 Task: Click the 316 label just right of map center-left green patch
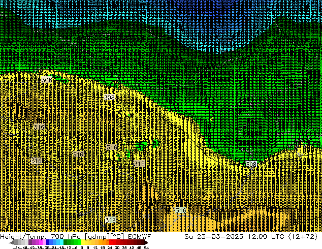pyautogui.click(x=139, y=164)
